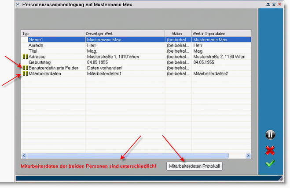Screen dimensions: 290x188
Task: Click the red X cancel icon
Action: (x=270, y=150)
